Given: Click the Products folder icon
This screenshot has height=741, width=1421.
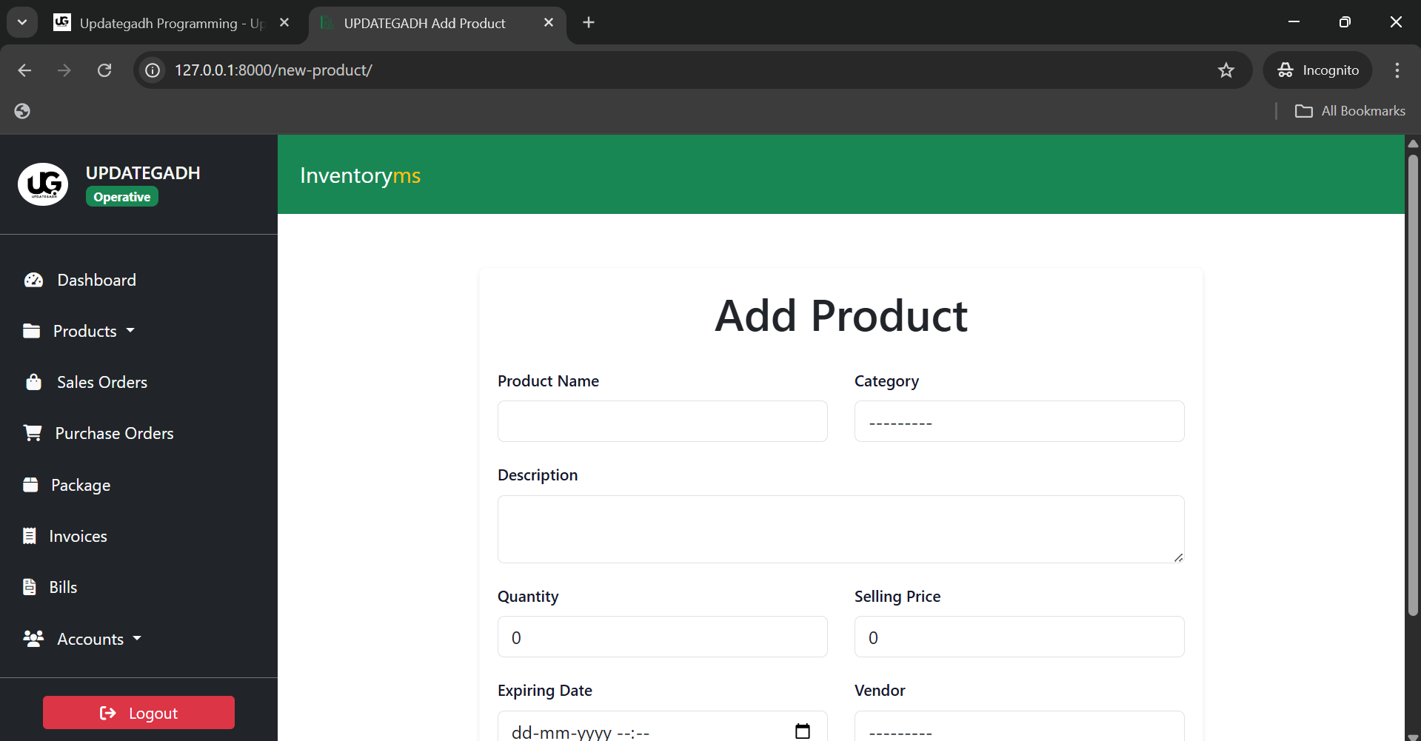Looking at the screenshot, I should (31, 331).
